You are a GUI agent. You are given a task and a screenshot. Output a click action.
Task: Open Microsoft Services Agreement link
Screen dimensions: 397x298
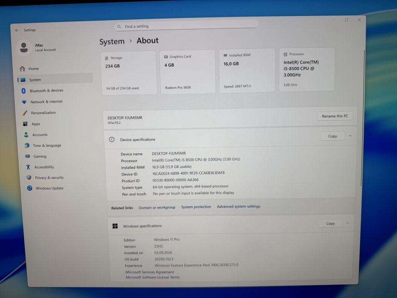pyautogui.click(x=150, y=272)
